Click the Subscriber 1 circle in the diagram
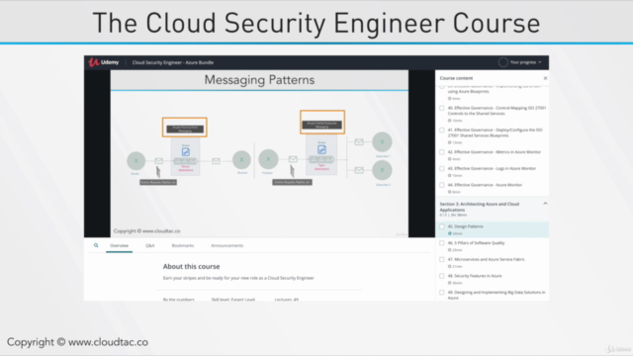Screen dimensions: 633x356 382,142
